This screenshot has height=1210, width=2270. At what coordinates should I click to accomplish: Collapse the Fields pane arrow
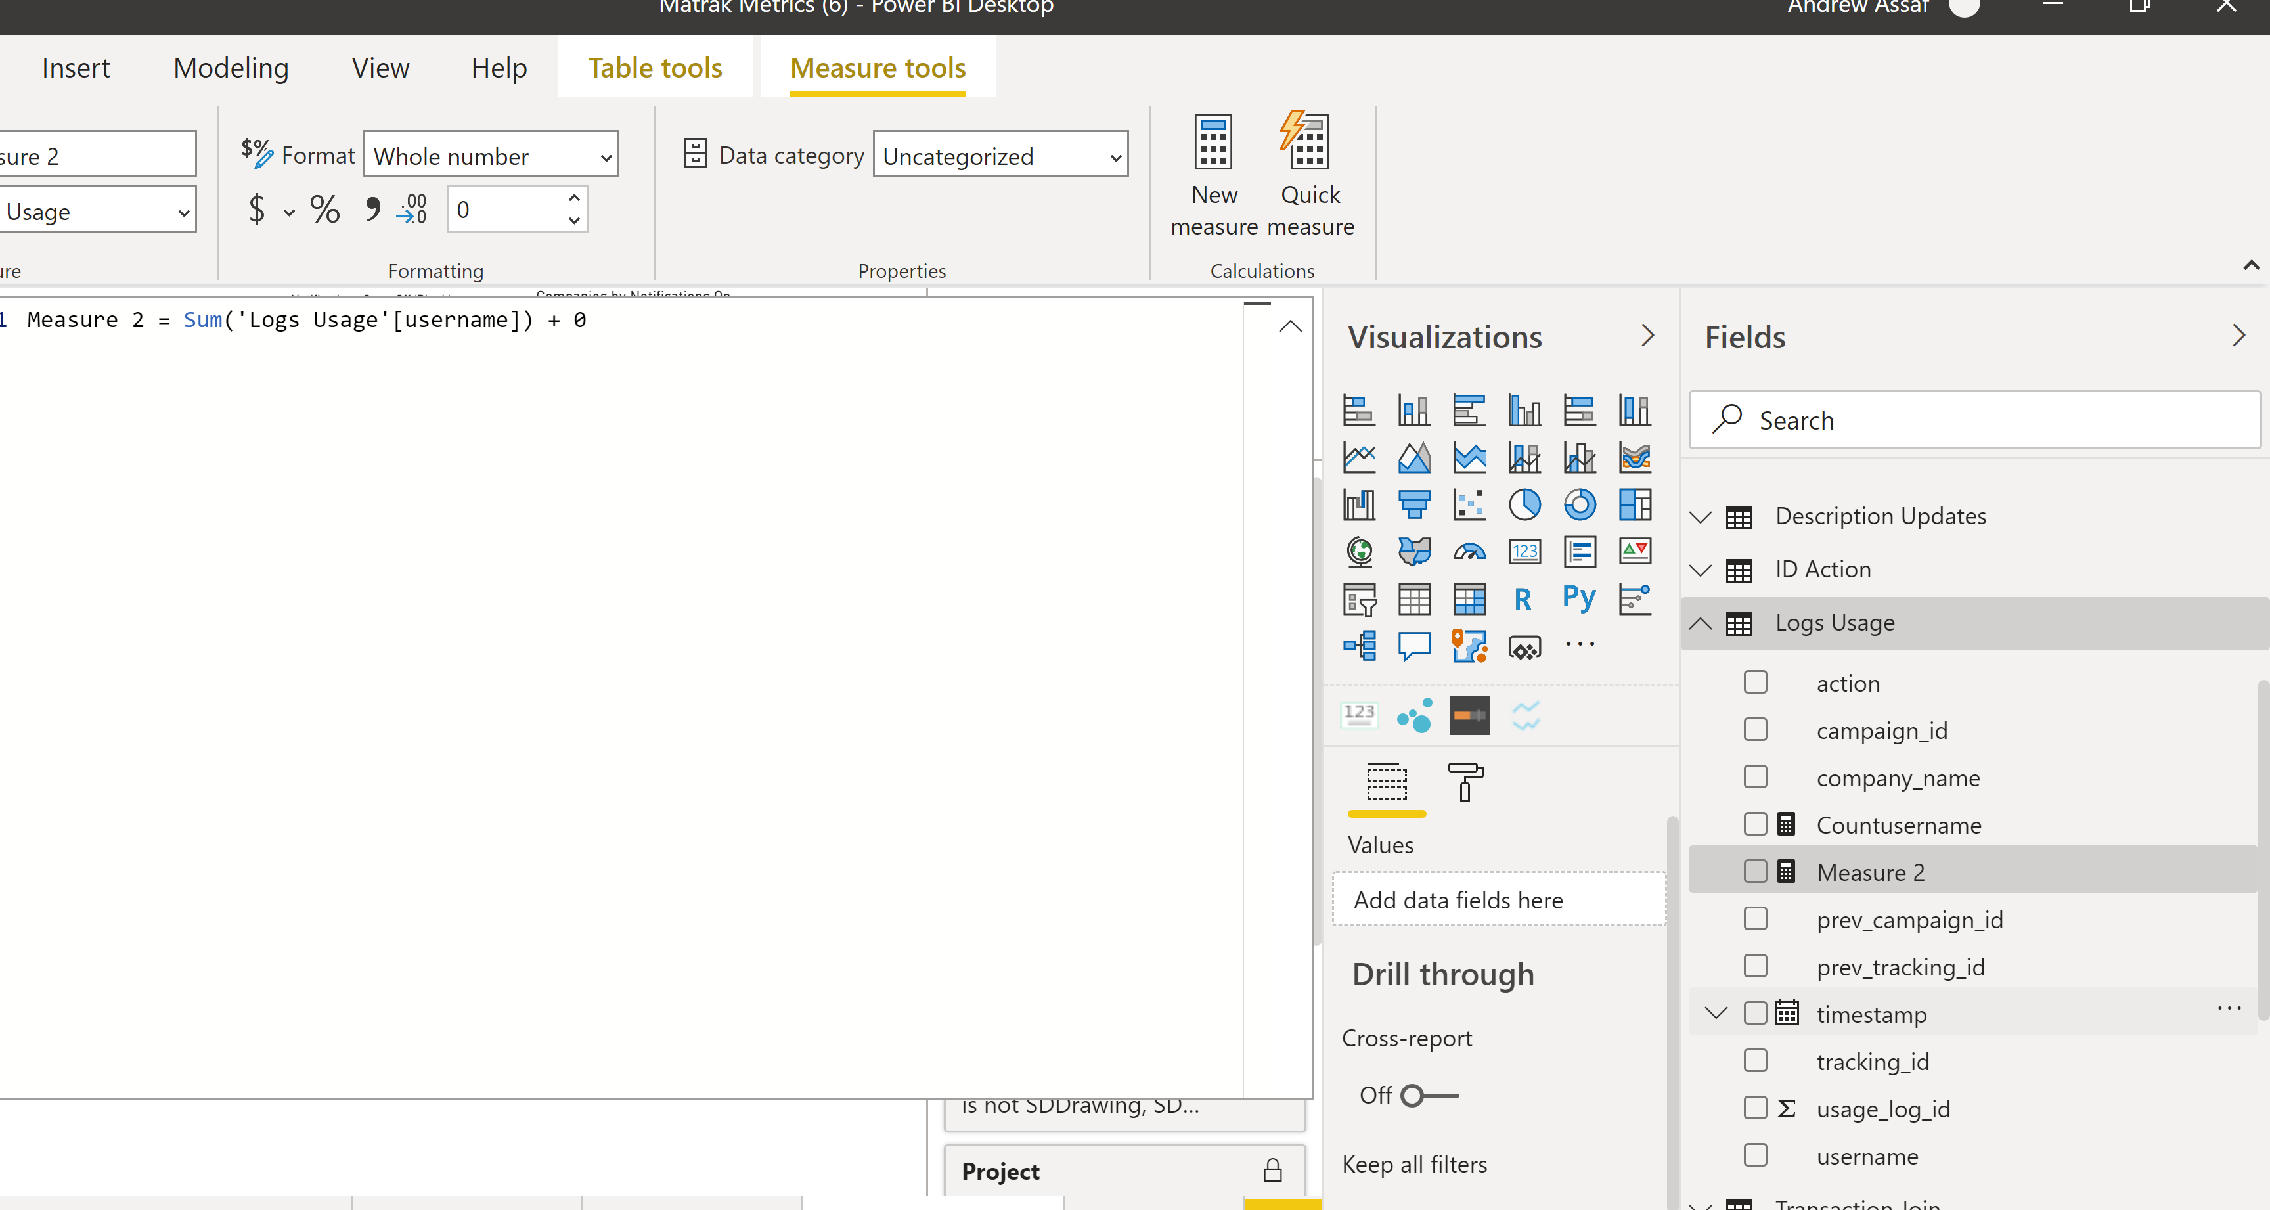(x=2238, y=336)
